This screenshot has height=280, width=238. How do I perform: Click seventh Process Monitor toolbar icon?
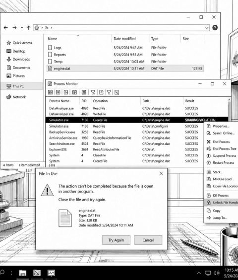101,92
